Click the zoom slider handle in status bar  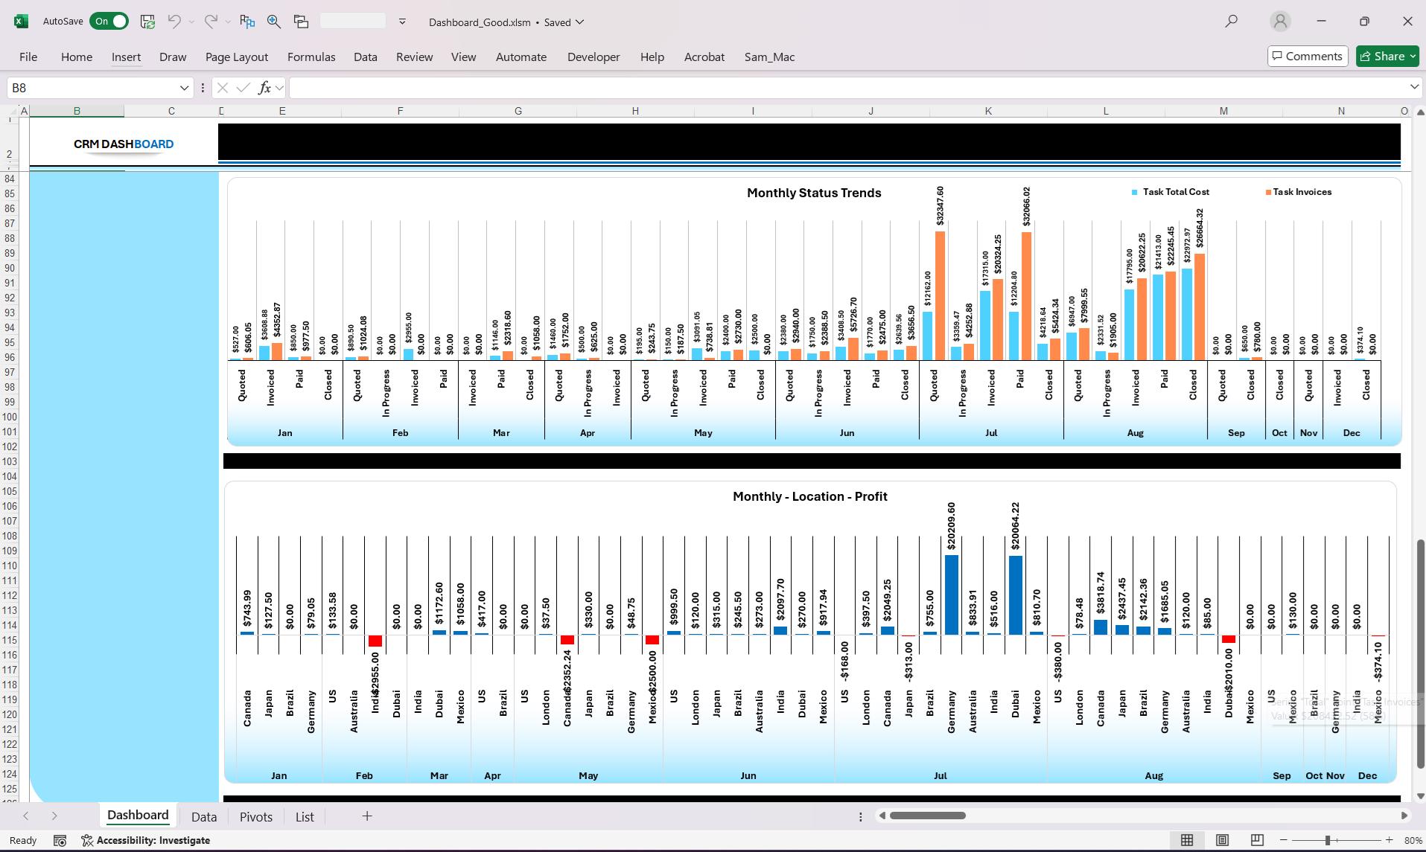[x=1327, y=840]
